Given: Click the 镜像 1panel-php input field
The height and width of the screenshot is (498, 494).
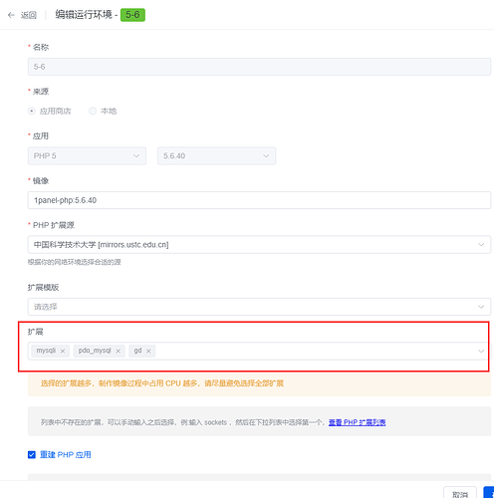Looking at the screenshot, I should pos(259,200).
